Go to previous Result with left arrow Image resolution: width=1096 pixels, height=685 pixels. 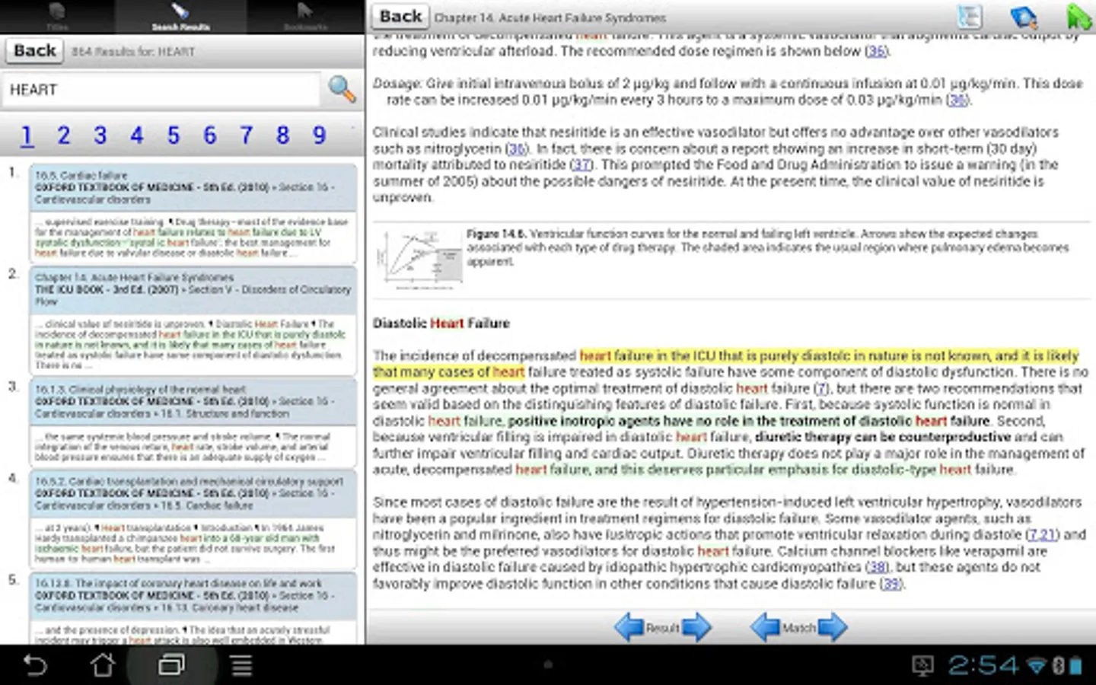pos(629,628)
